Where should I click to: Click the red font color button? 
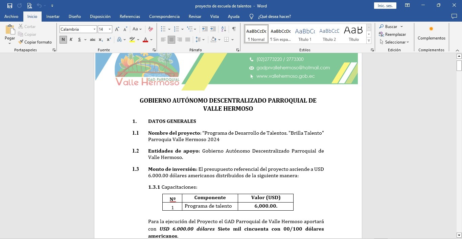[145, 40]
